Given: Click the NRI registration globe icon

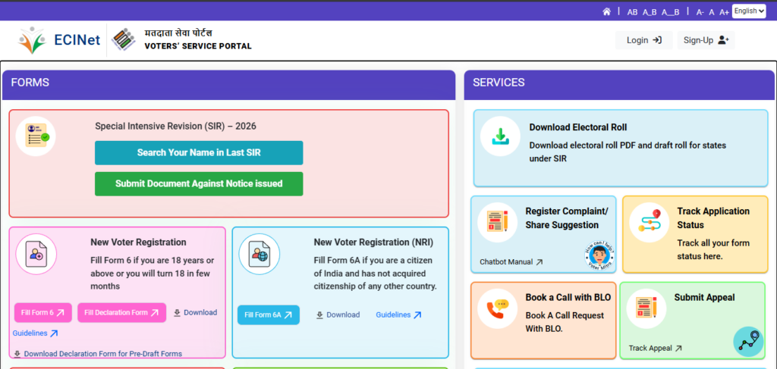Looking at the screenshot, I should click(x=260, y=255).
